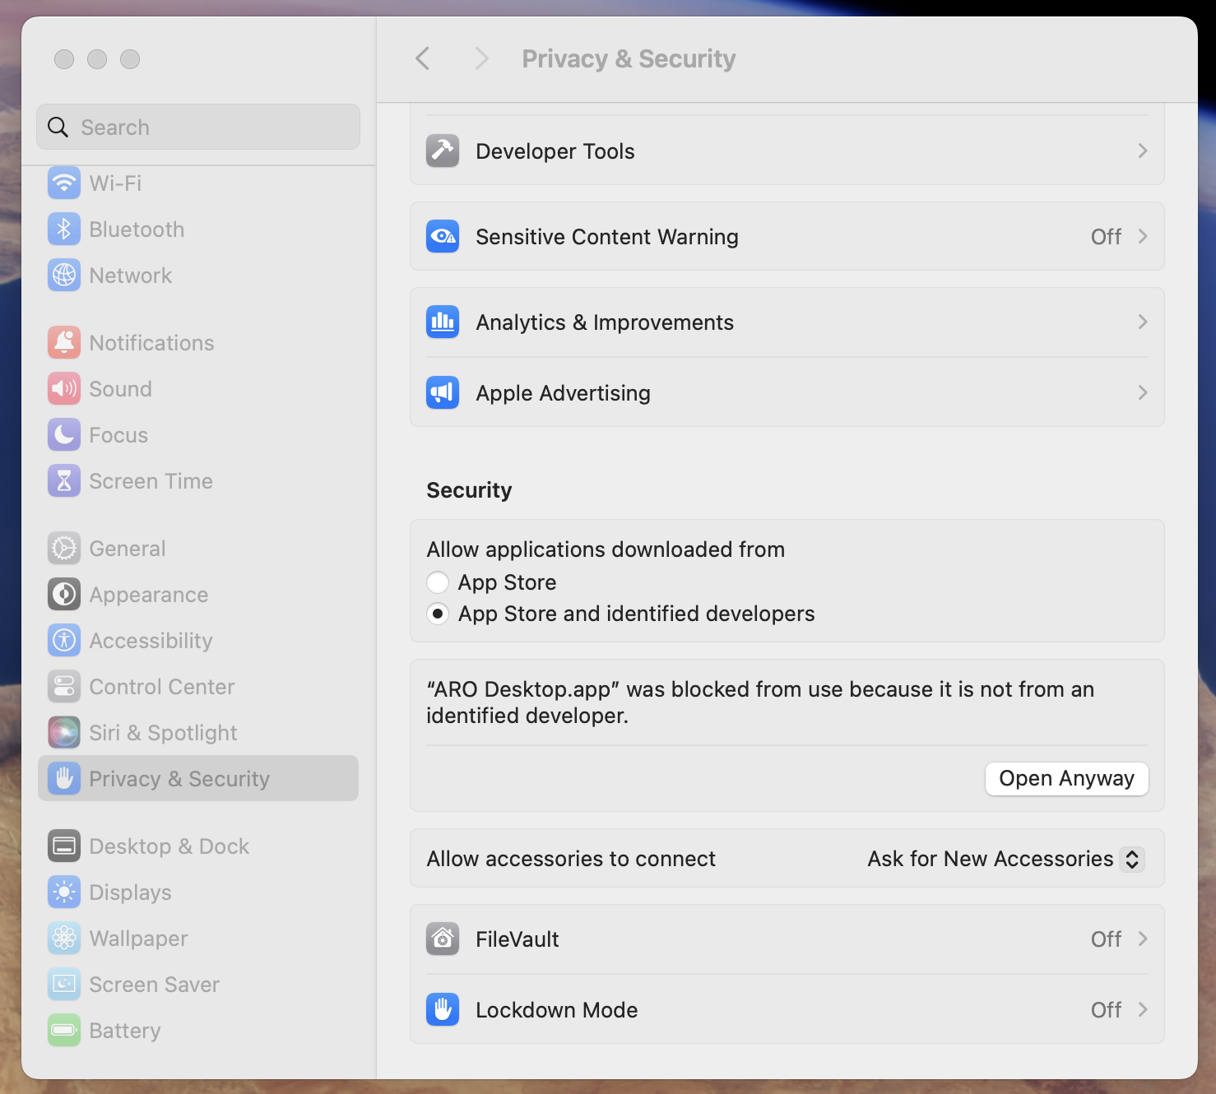Select the Notifications bell icon
Image resolution: width=1216 pixels, height=1094 pixels.
pos(64,342)
